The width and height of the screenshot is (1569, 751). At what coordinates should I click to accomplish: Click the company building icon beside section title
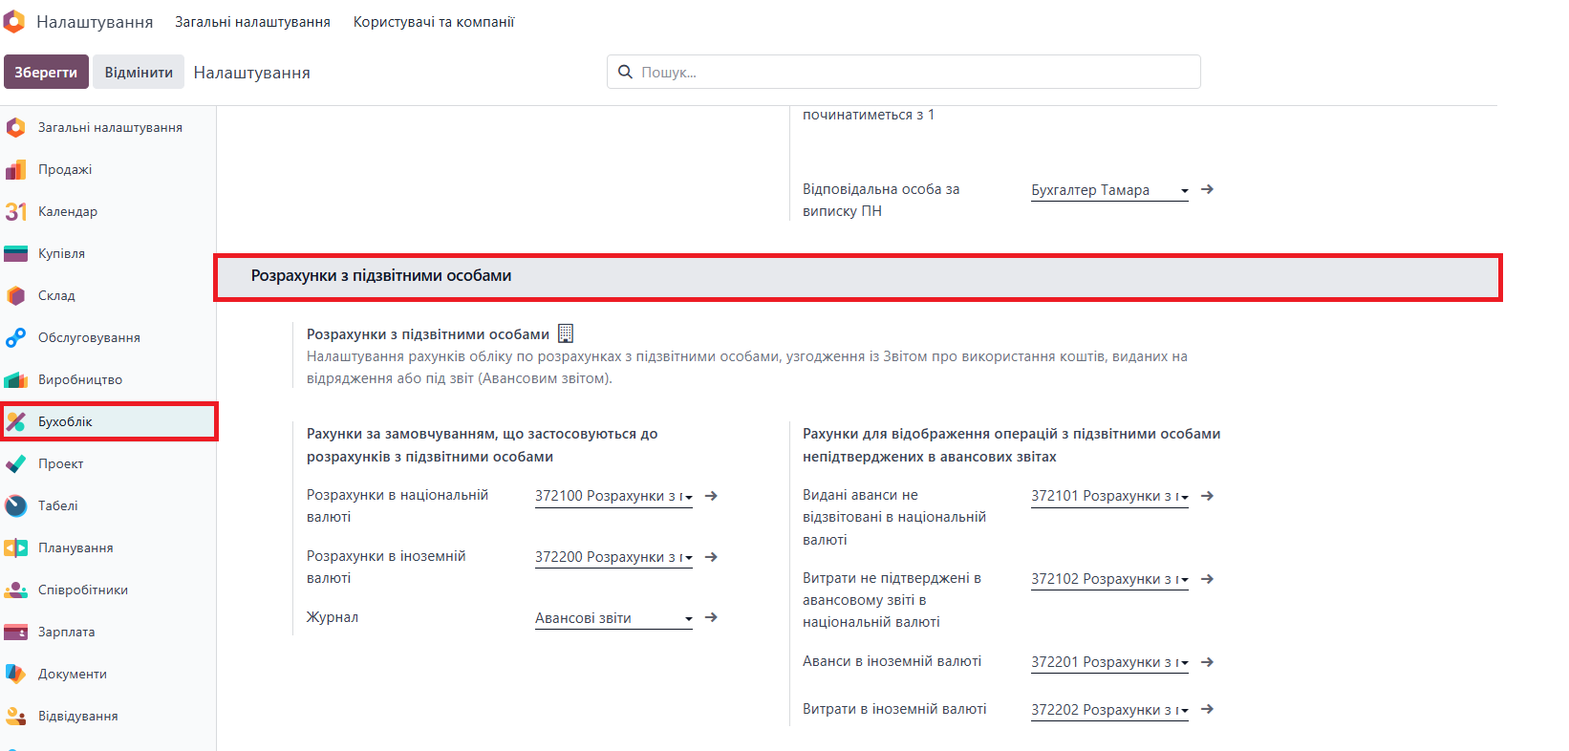pyautogui.click(x=566, y=333)
